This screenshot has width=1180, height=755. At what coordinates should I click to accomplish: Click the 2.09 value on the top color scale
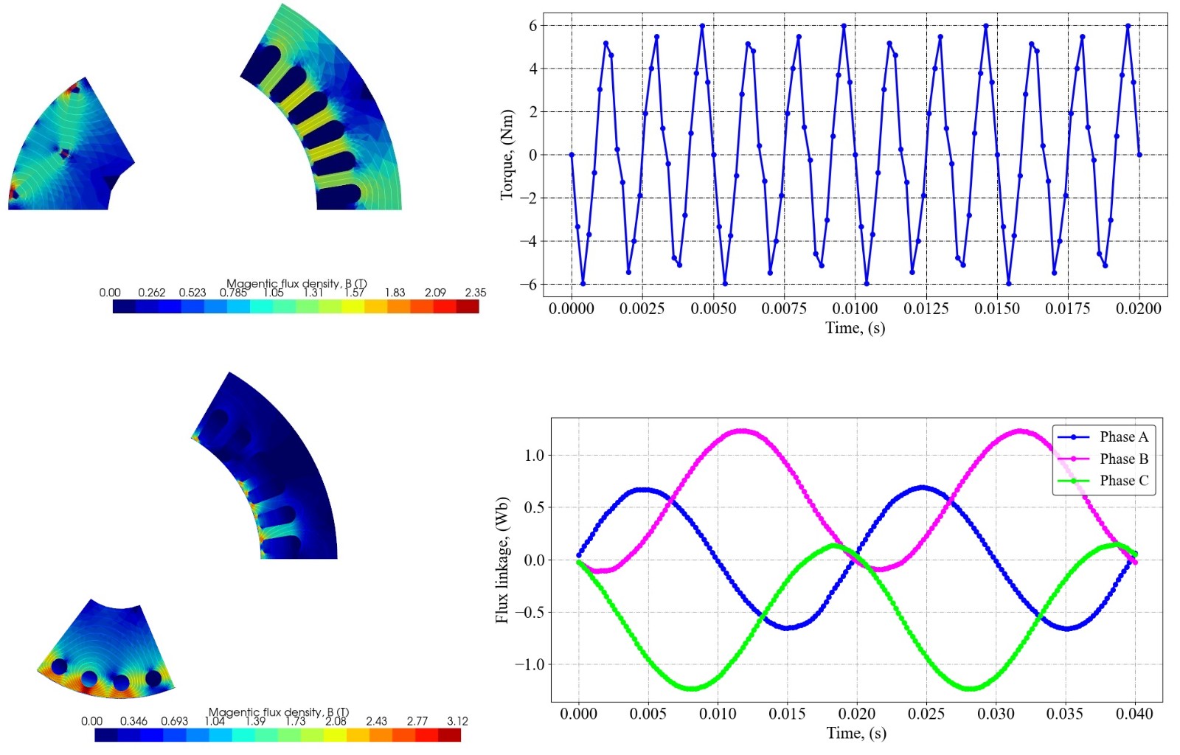pos(435,293)
